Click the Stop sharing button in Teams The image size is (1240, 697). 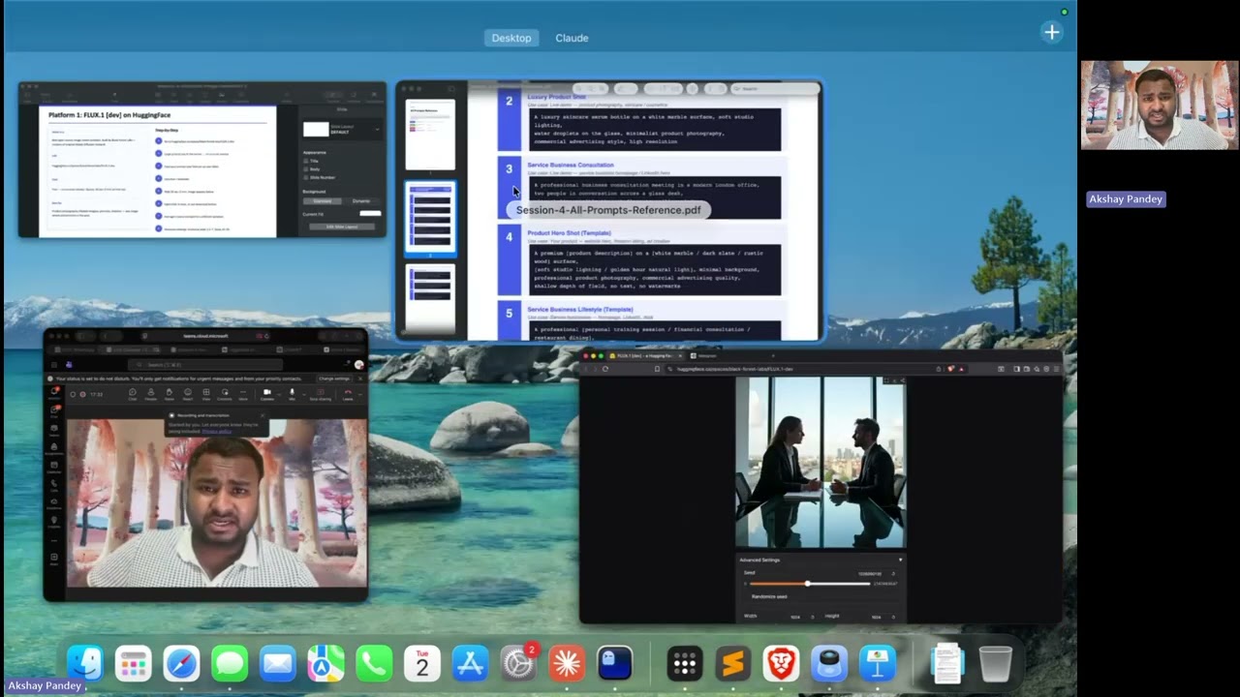click(x=320, y=395)
